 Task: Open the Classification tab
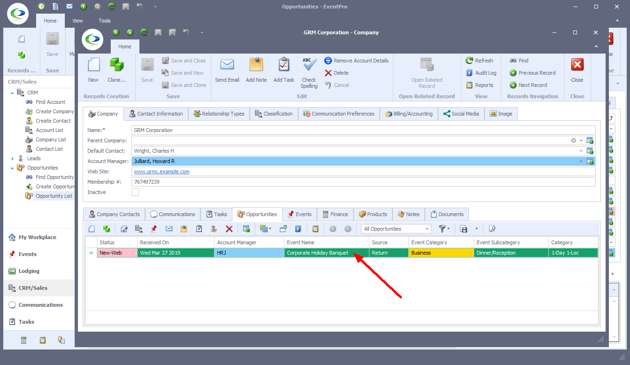click(x=274, y=114)
